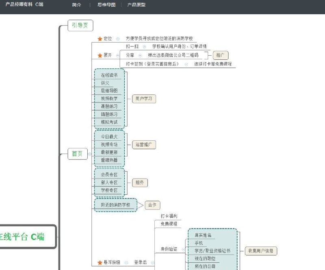Collapse the 登录后 branch
This screenshot has height=270, width=325.
click(153, 263)
